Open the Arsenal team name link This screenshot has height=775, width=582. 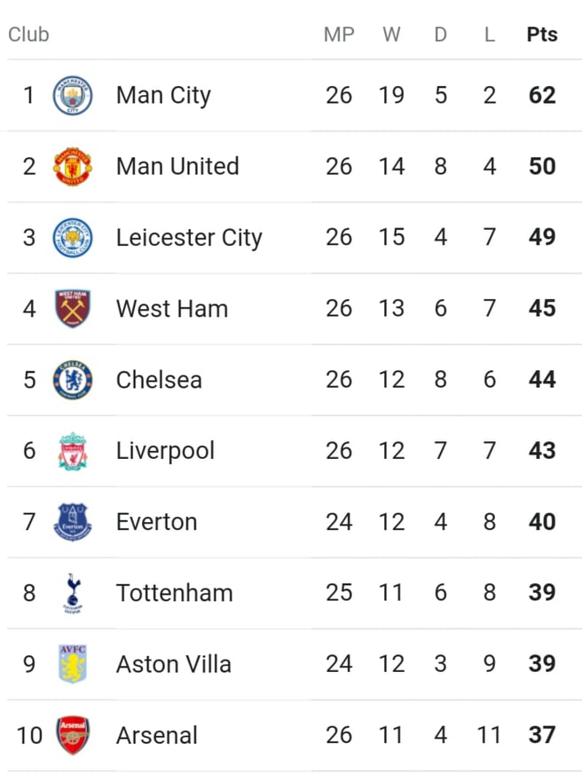coord(157,735)
